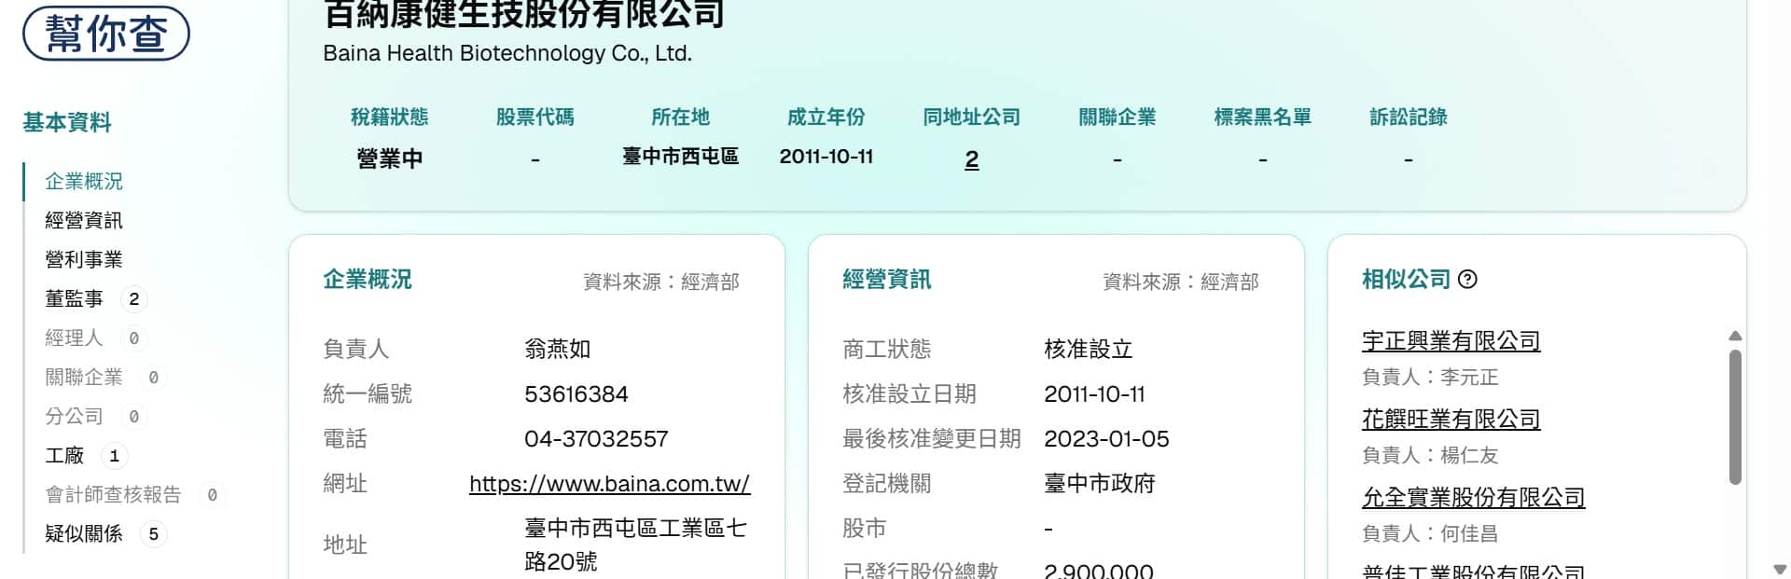1791x579 pixels.
Task: Click the 同地址公司 count link 2
Action: [971, 159]
